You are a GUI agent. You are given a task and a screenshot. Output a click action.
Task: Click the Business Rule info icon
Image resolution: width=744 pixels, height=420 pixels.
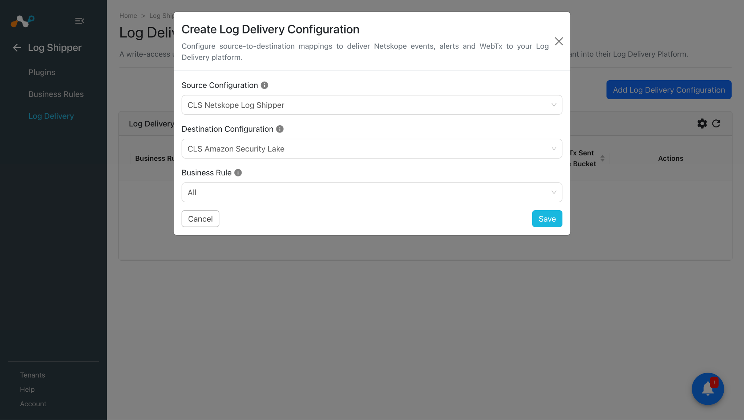tap(238, 173)
